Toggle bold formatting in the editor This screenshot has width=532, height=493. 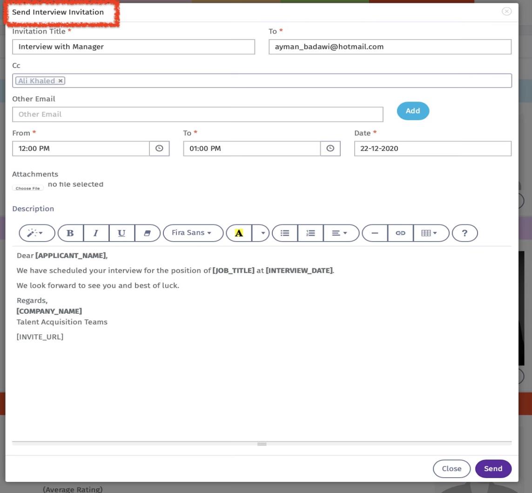coord(70,233)
